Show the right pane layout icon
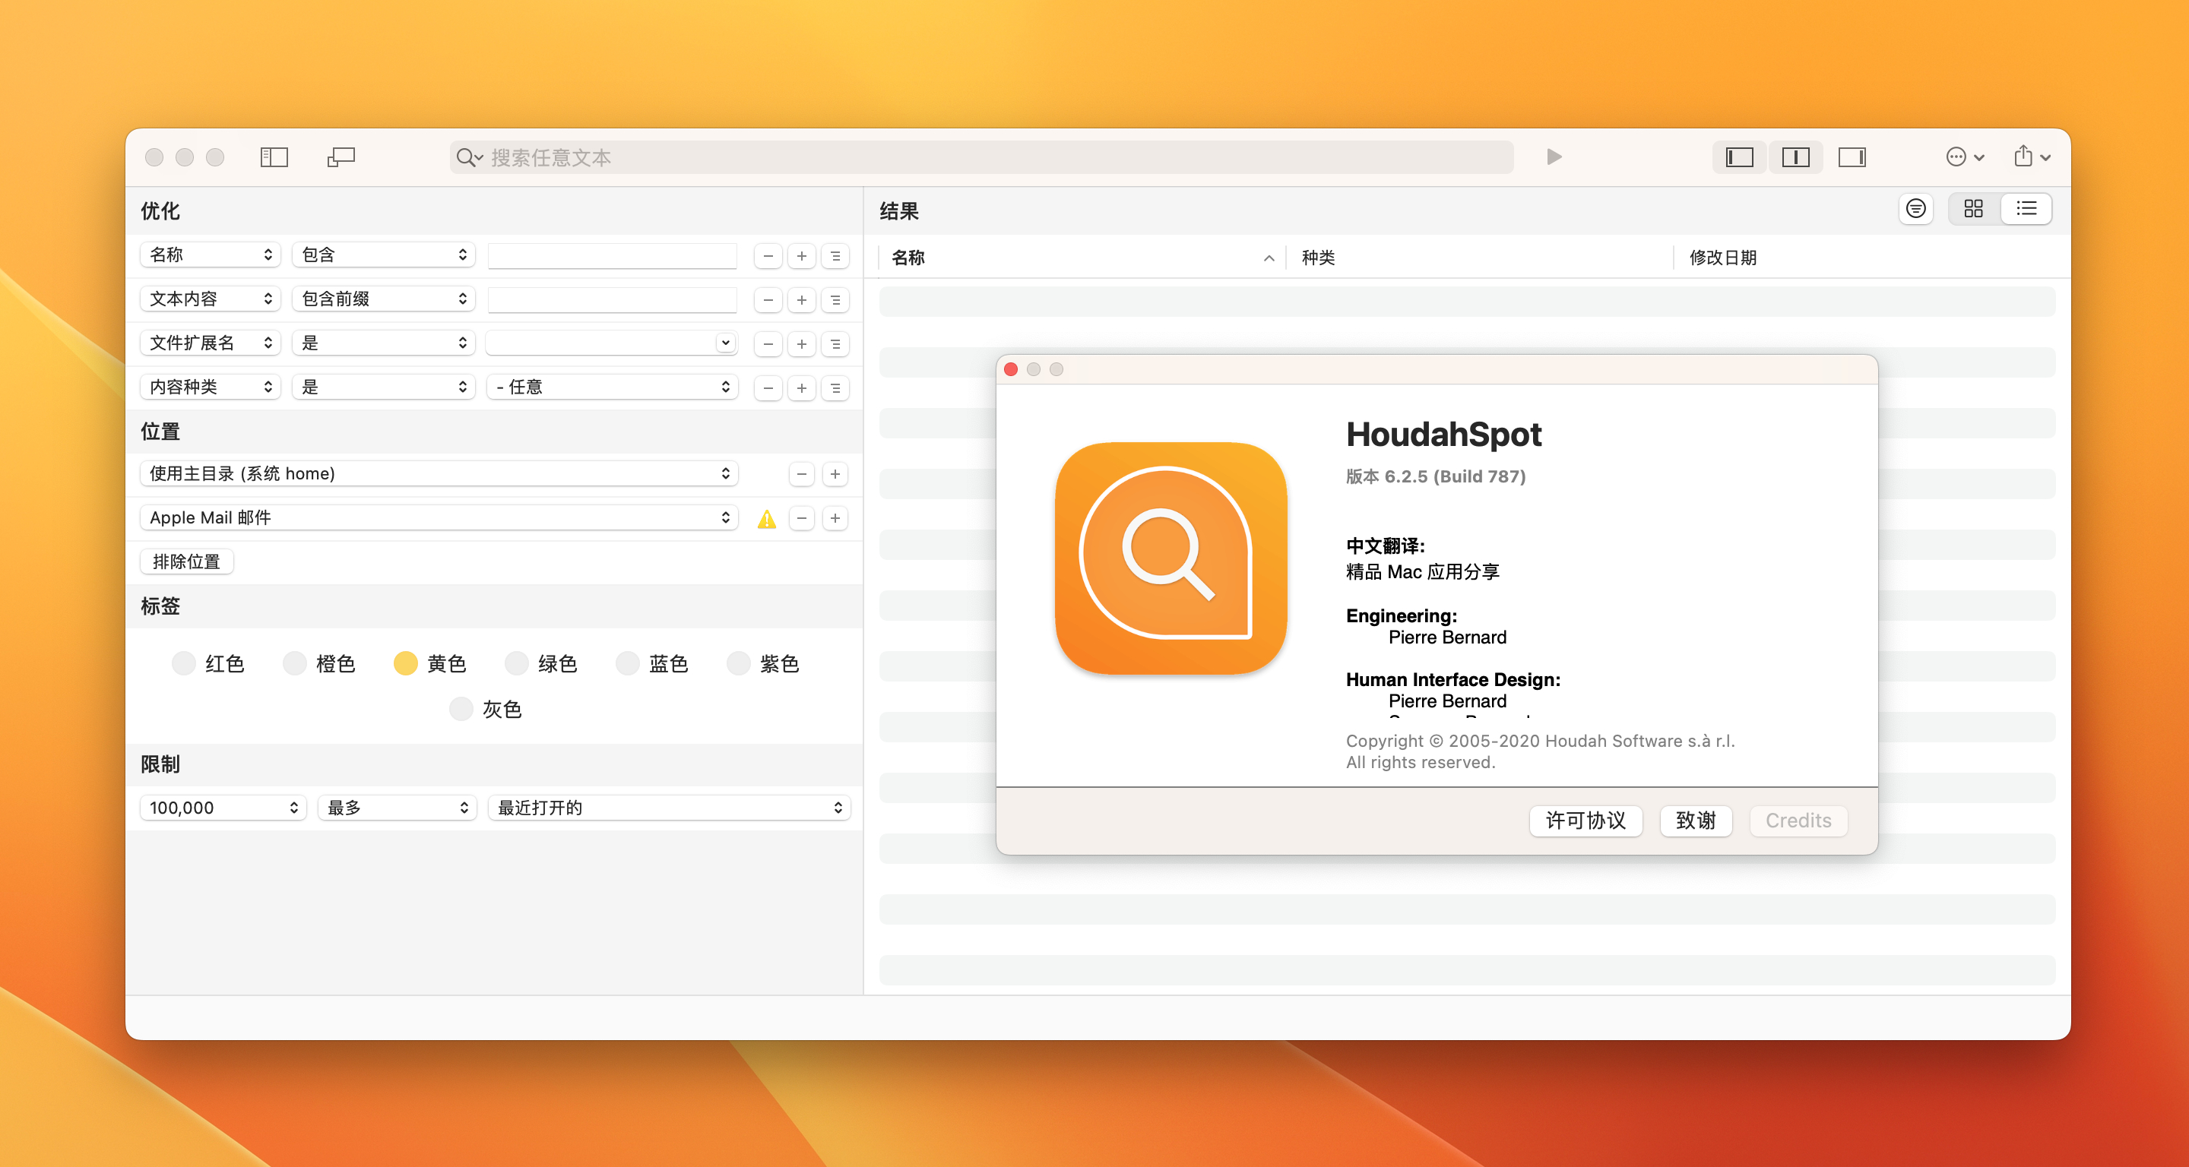The width and height of the screenshot is (2189, 1167). [1851, 157]
